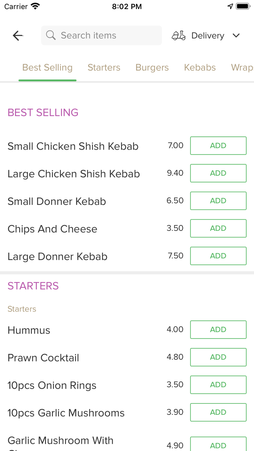Click the location arrow in status bar
254x451 pixels.
click(x=230, y=7)
